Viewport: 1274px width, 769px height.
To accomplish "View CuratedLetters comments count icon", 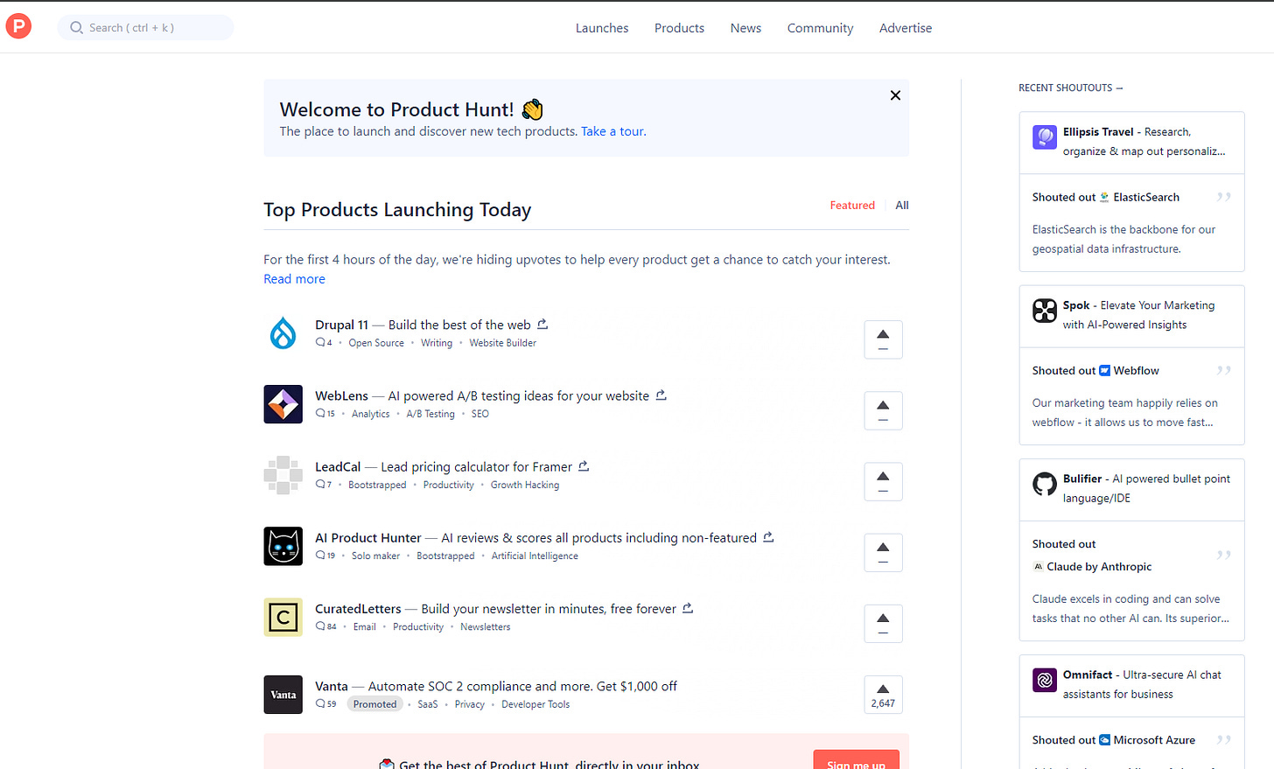I will (320, 626).
